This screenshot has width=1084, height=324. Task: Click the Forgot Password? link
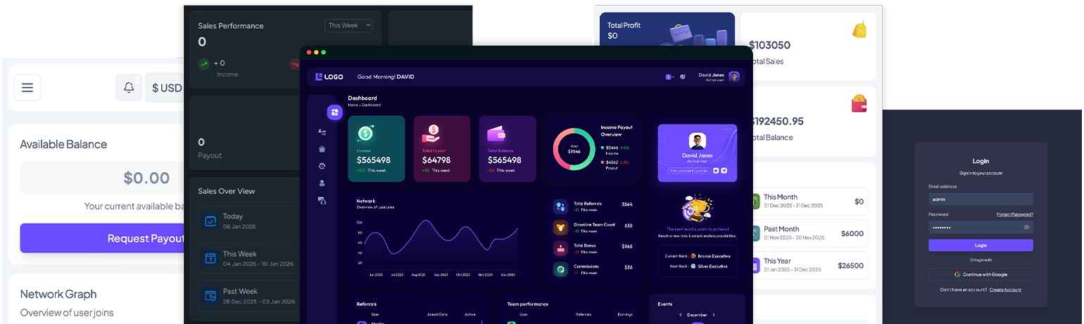pos(1015,214)
